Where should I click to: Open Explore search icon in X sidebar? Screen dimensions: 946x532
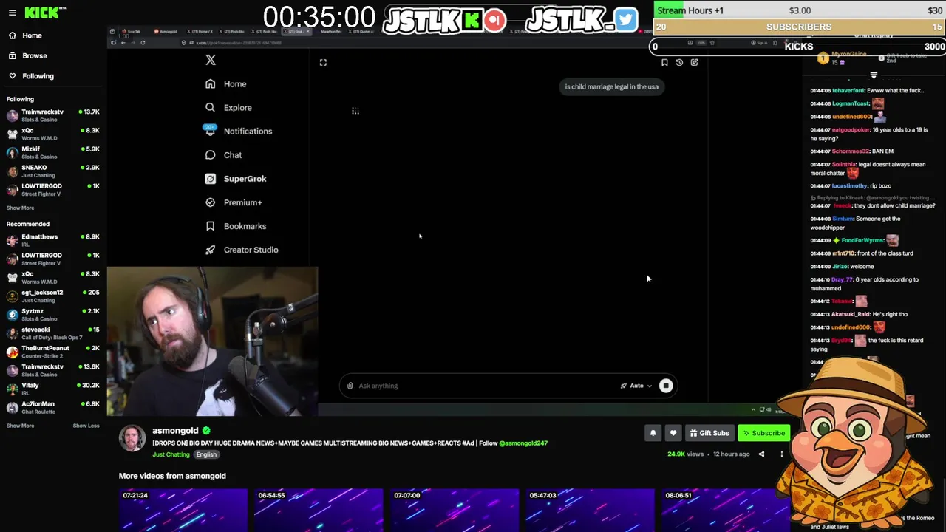pyautogui.click(x=211, y=107)
